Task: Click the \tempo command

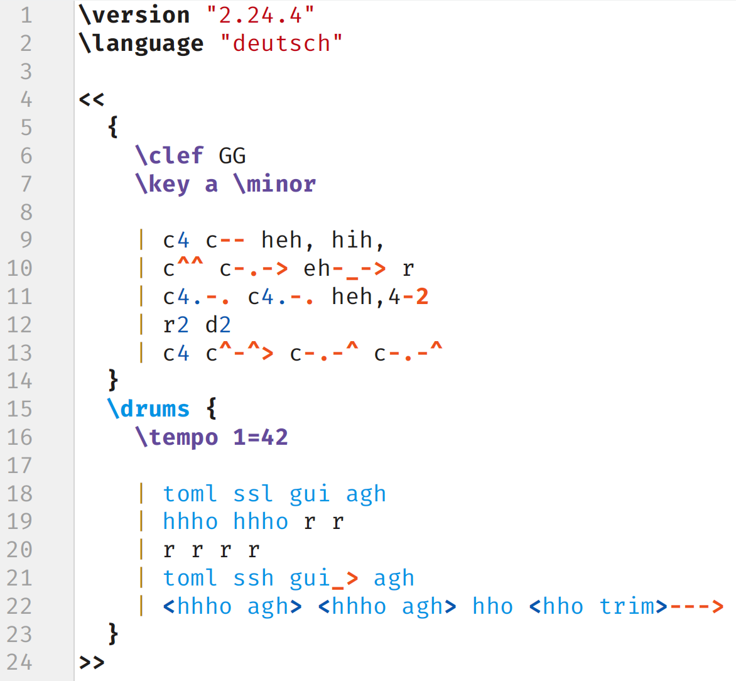Action: click(x=176, y=437)
